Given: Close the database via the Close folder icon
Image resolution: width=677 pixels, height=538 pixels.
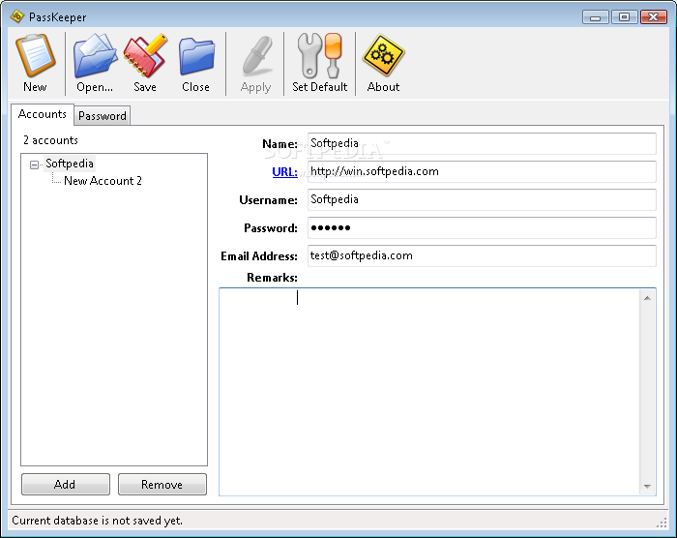Looking at the screenshot, I should (196, 56).
